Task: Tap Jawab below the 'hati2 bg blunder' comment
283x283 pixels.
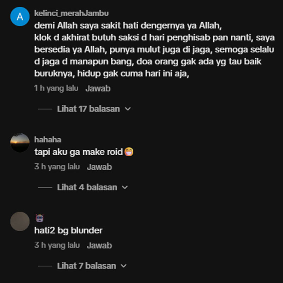Action: [99, 246]
